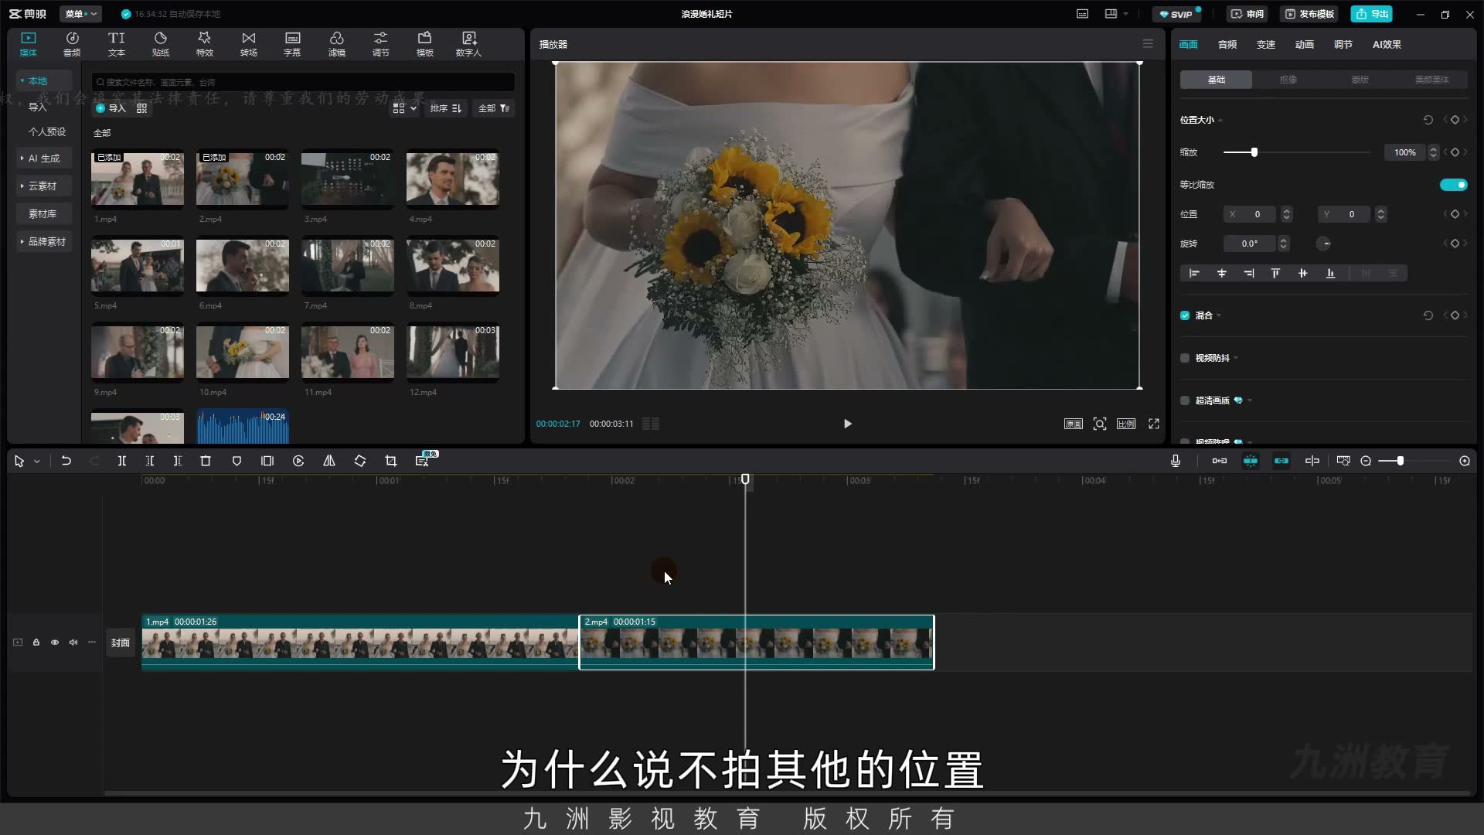Open the 排序 sort dropdown

(445, 108)
